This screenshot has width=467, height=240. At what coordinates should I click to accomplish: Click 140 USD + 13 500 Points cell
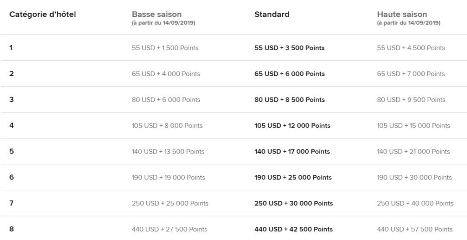pos(168,152)
